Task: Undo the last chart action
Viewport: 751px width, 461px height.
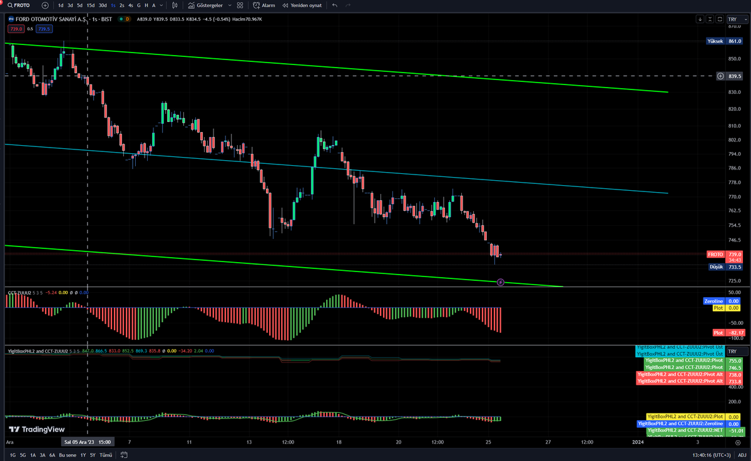Action: [335, 5]
